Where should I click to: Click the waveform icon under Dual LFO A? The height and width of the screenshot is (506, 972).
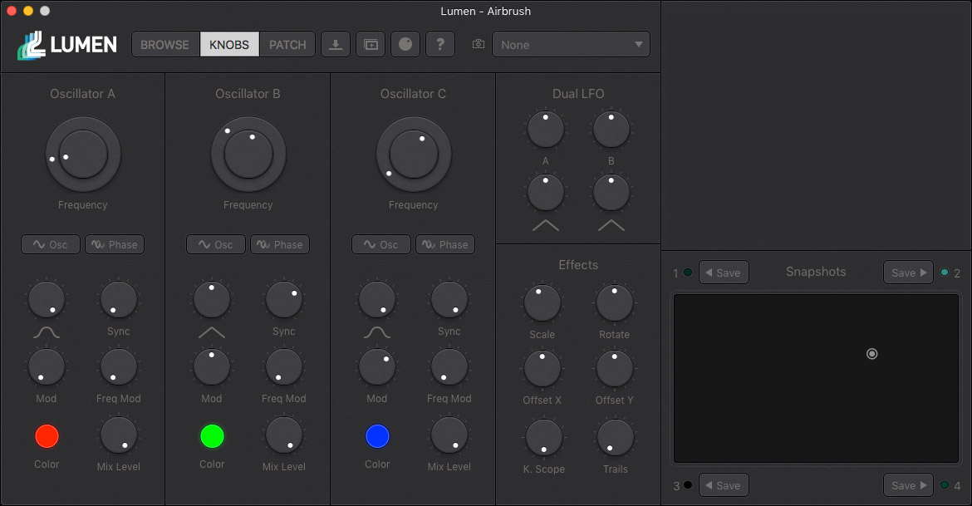click(545, 225)
